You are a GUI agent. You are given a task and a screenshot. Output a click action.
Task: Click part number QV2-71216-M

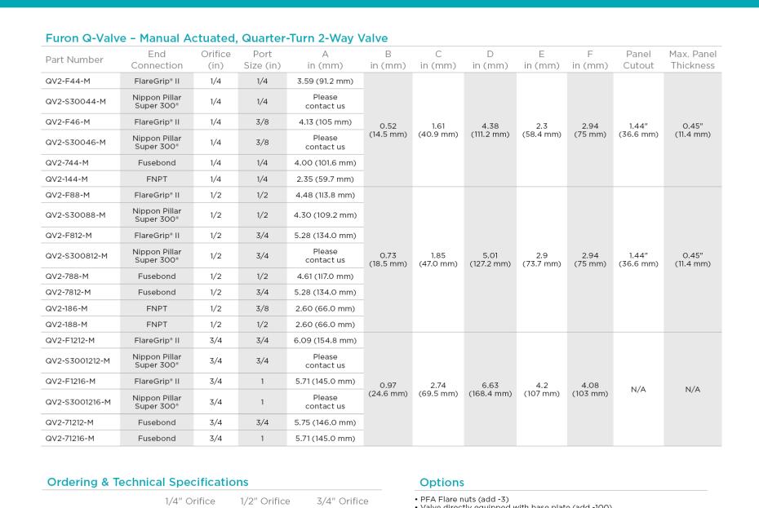coord(70,438)
